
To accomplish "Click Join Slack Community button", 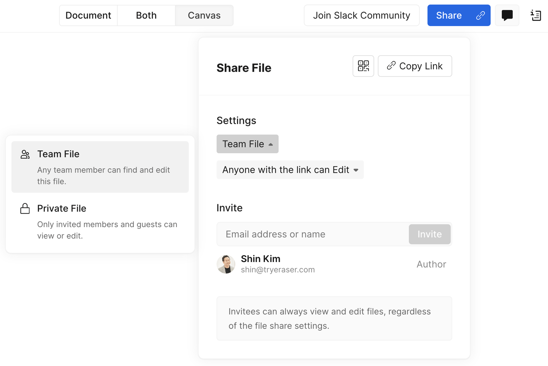I will pyautogui.click(x=362, y=15).
